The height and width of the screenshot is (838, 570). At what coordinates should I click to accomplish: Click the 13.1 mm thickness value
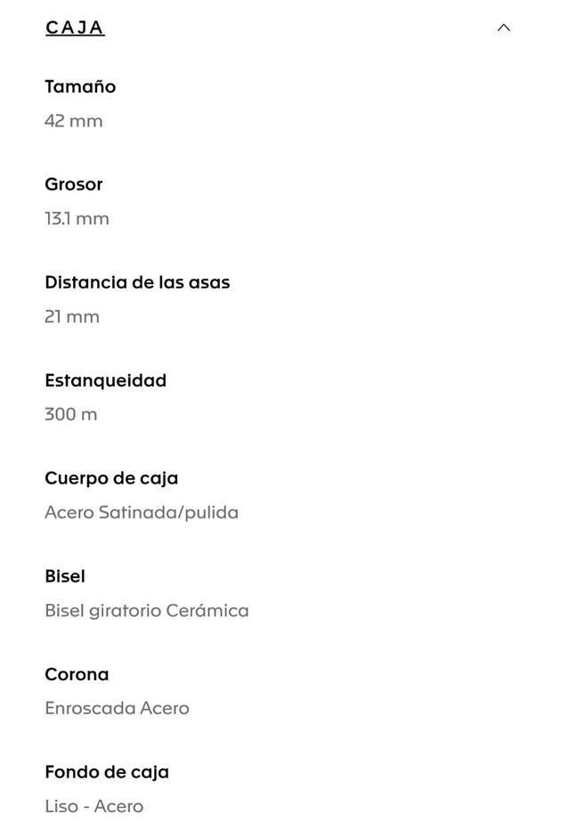(x=77, y=219)
